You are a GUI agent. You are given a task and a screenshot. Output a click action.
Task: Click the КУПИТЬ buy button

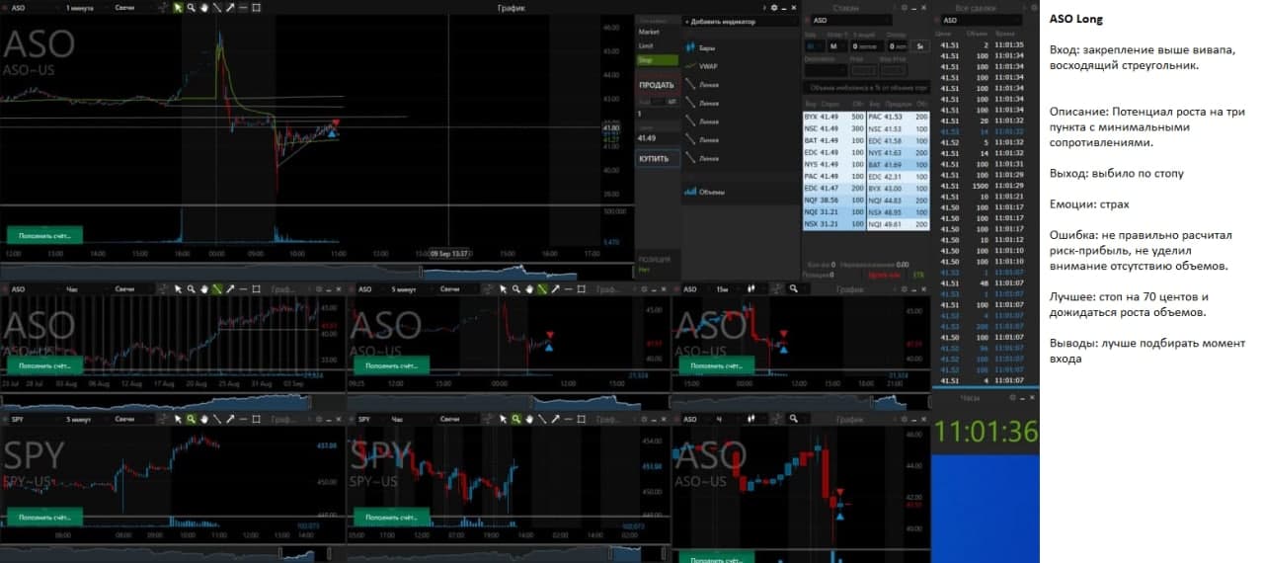click(x=656, y=158)
